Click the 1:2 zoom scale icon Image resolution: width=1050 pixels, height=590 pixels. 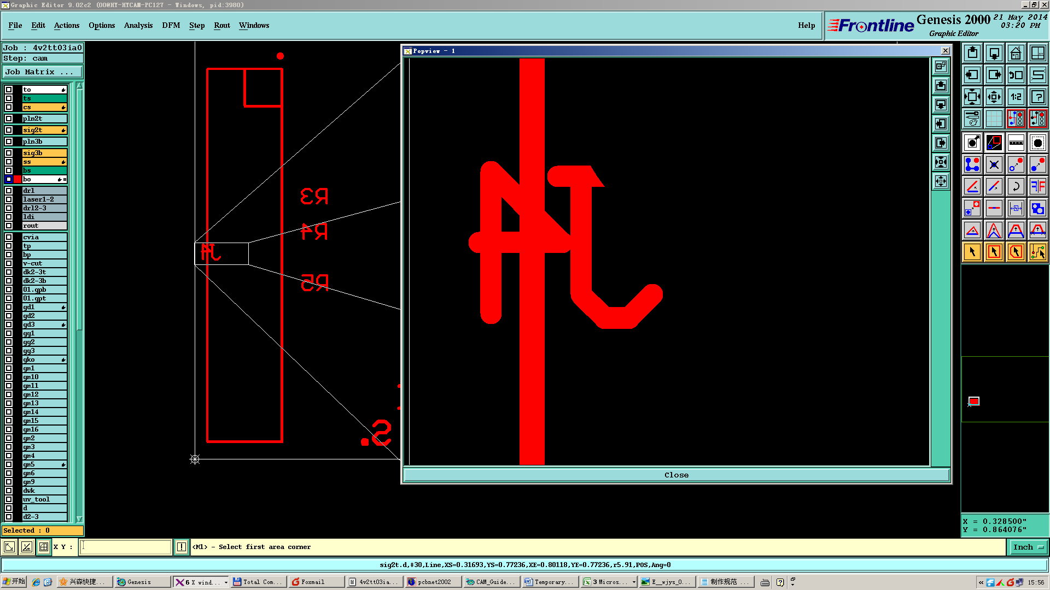(1016, 97)
